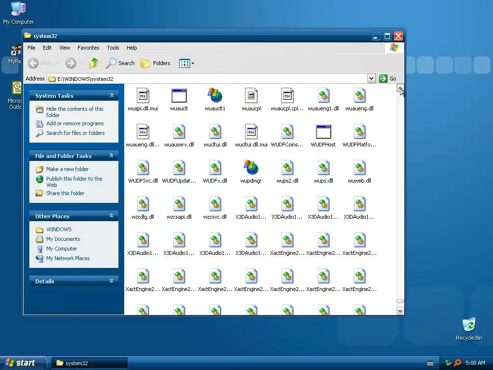493x370 pixels.
Task: Open the Favorites menu
Action: (x=89, y=48)
